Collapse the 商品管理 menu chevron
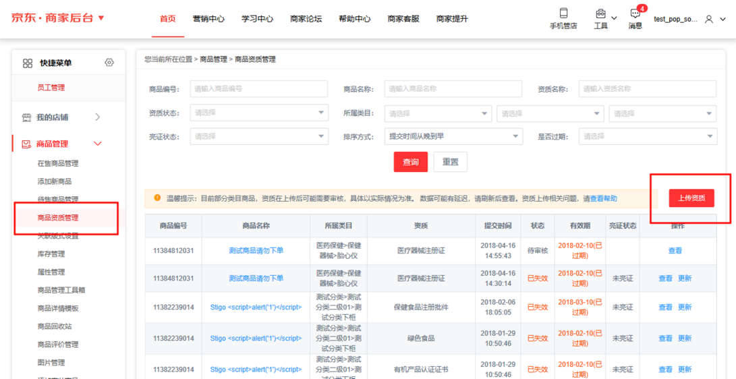736x379 pixels. pos(98,144)
